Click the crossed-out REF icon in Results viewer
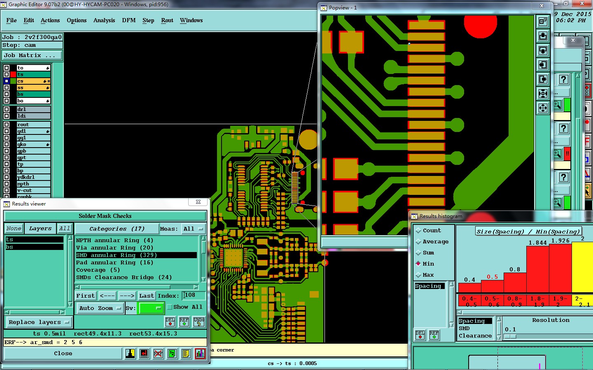The image size is (593, 370). tap(158, 354)
